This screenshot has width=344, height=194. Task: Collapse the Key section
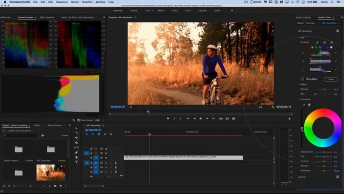[x=299, y=38]
